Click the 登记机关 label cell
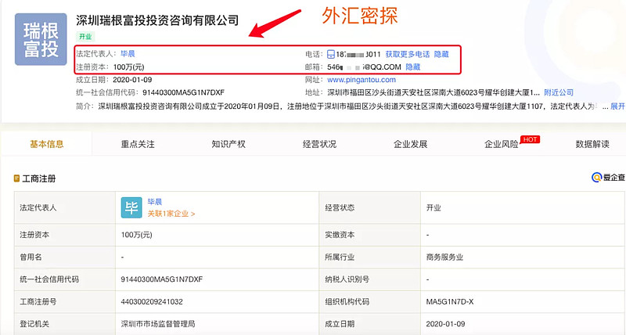The width and height of the screenshot is (626, 335). (65, 324)
